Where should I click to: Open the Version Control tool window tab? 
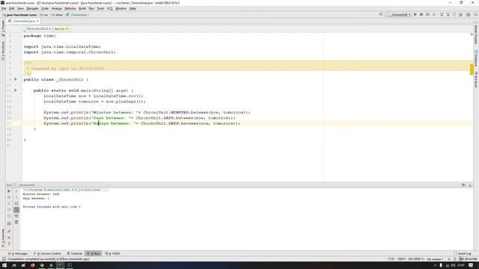pyautogui.click(x=48, y=253)
